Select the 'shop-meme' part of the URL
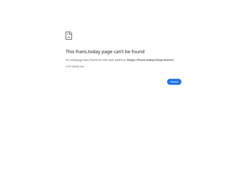Screen dimensions: 247x185 164,60
